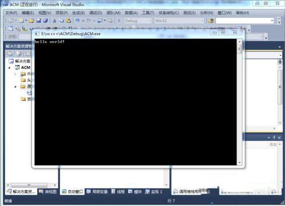Click the Add New Item toolbar icon
285x206 pixels.
[21, 21]
